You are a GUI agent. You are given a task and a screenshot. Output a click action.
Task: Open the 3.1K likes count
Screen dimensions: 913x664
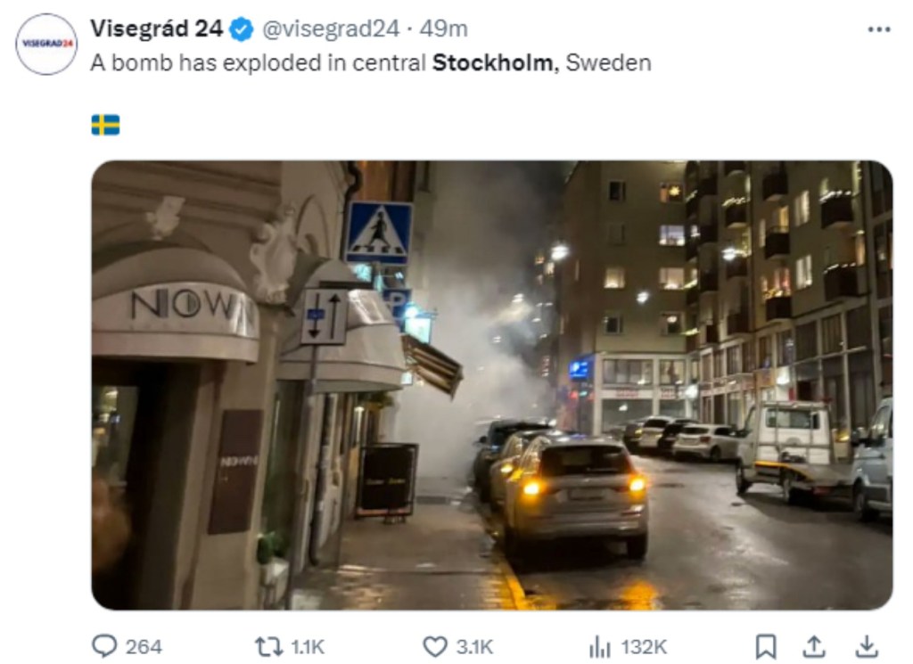point(474,647)
